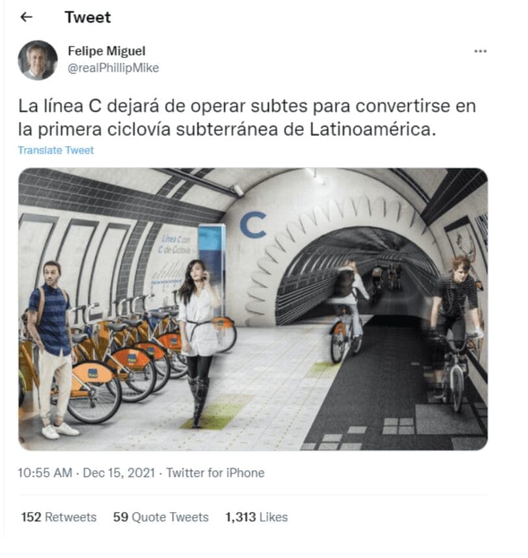Open Felipe Miguel's profile picture
The width and height of the screenshot is (528, 558).
38,60
